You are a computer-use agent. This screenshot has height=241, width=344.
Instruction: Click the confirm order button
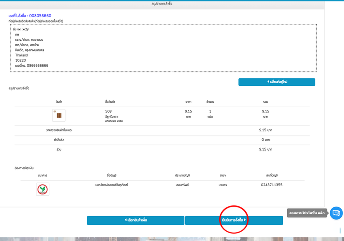pos(234,220)
